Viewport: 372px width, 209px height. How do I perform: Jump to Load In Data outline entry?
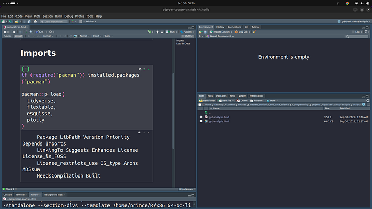[183, 44]
